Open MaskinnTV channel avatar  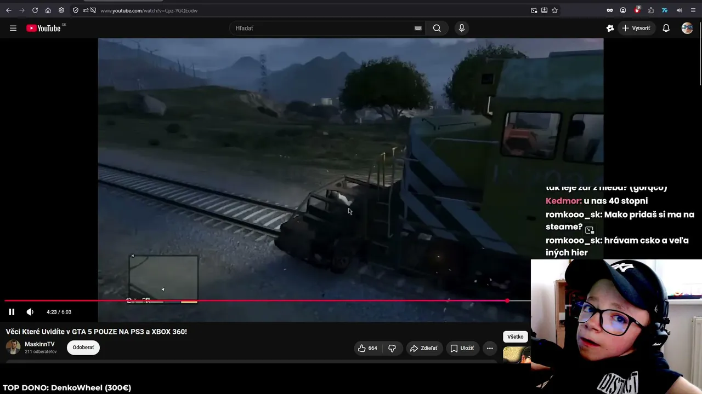13,347
